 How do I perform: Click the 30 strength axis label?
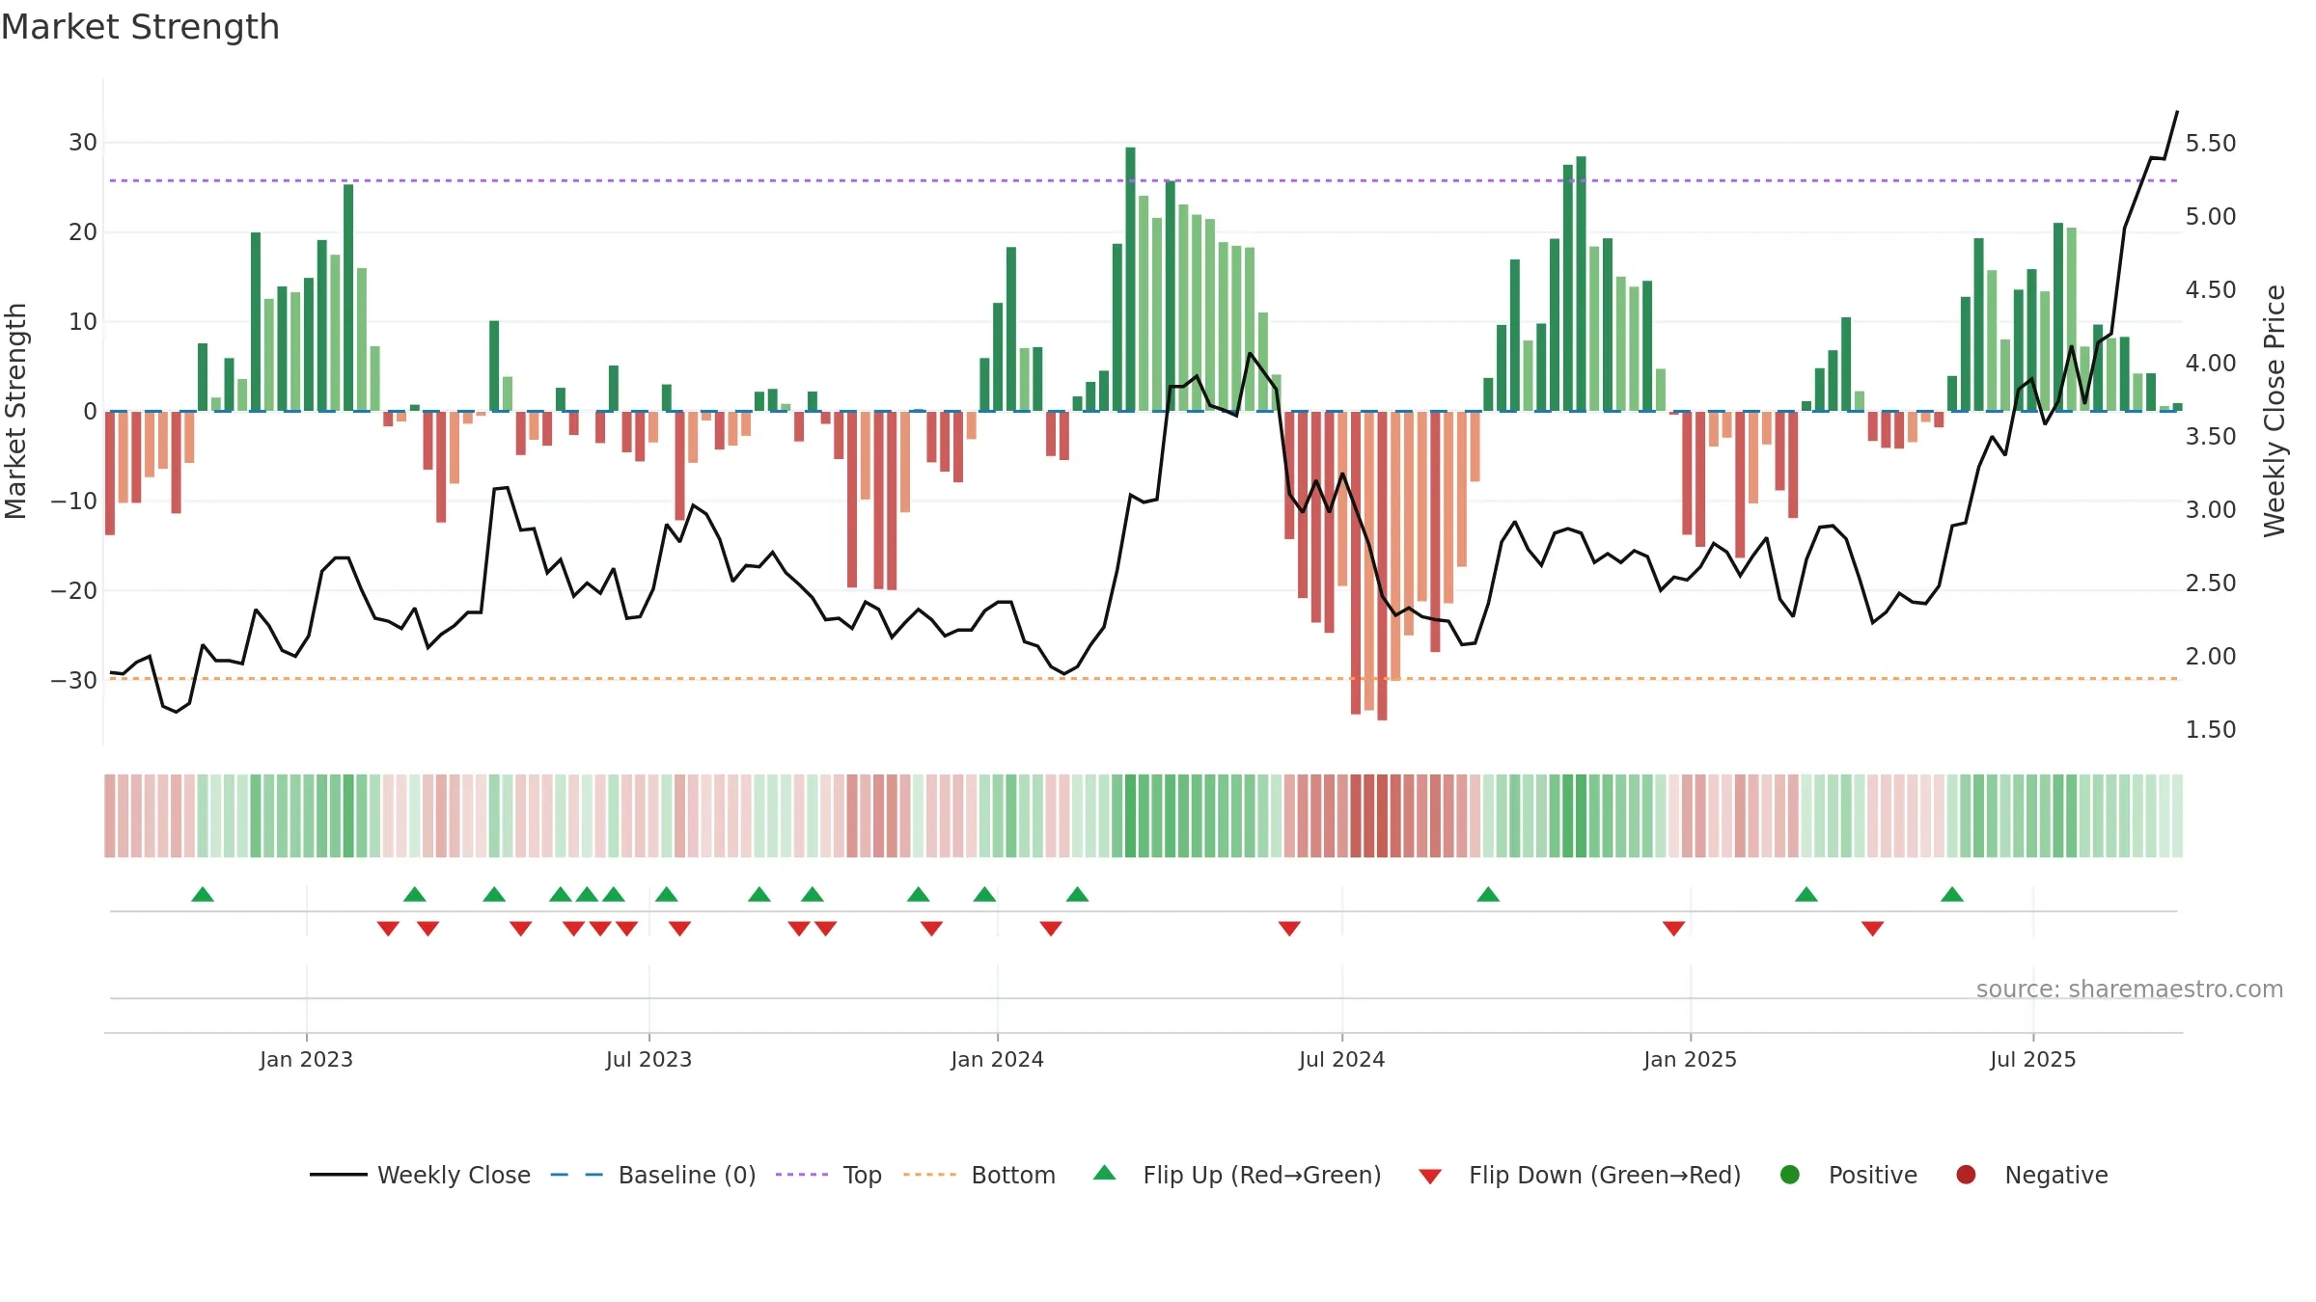click(83, 143)
